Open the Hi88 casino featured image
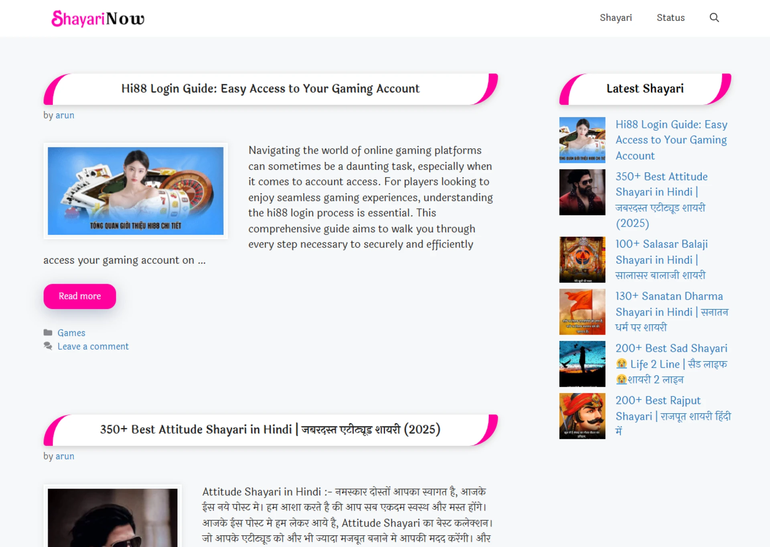 (136, 191)
